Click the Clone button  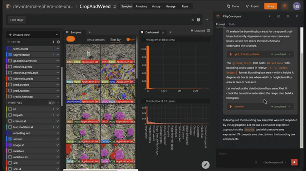click(233, 6)
